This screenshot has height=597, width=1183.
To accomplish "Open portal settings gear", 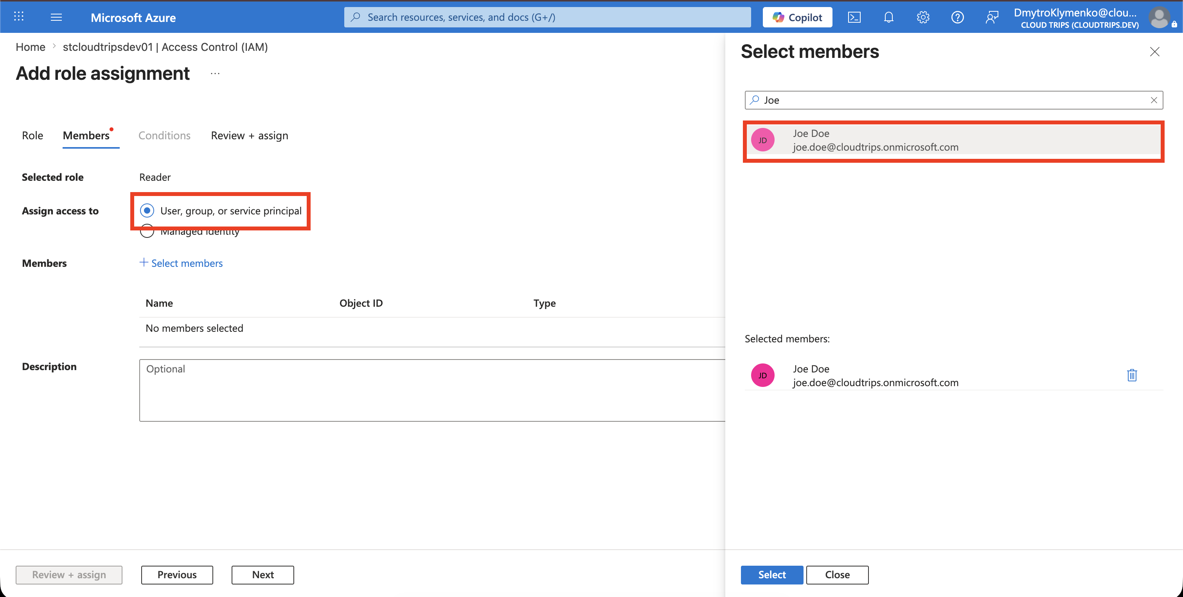I will click(x=923, y=17).
